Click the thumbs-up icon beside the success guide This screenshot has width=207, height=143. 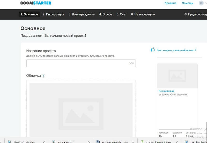pyautogui.click(x=153, y=50)
